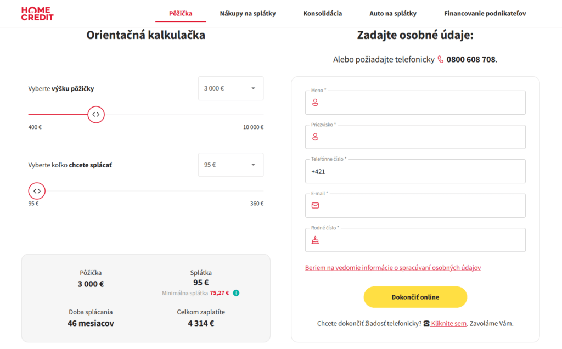Viewport: 562px width, 349px height.
Task: Click the payment amount slider handle
Action: tap(36, 191)
